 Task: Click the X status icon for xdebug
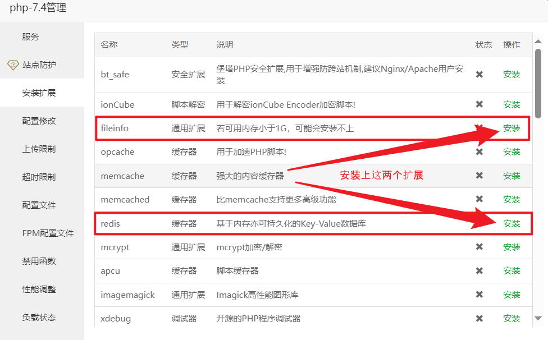click(x=479, y=318)
